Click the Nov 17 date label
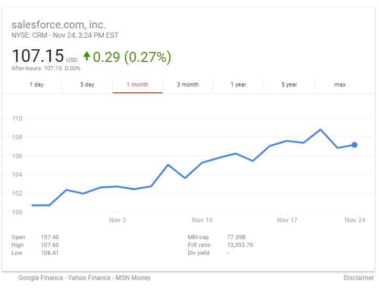Screen dimensions: 379x290 coord(287,220)
